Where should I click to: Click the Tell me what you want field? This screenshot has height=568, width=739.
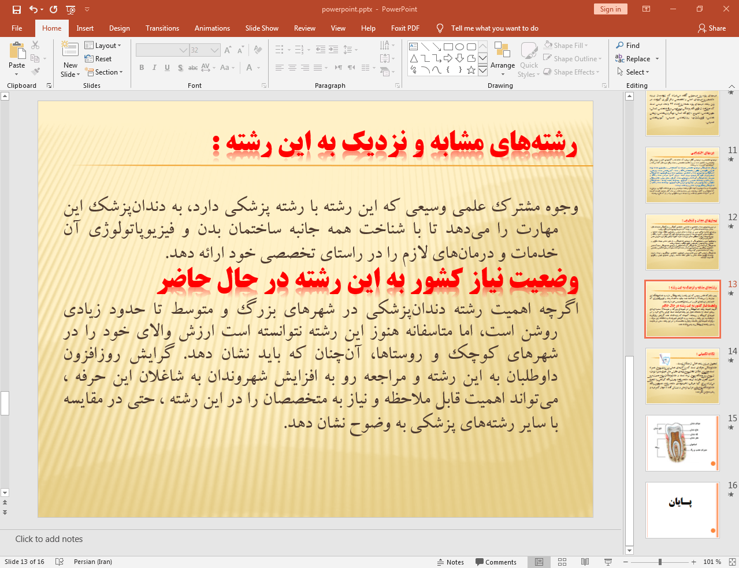point(495,28)
